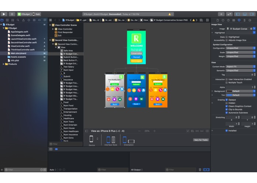The image size is (257, 183).
Task: Stop the running app with Stop button
Action: [x=12, y=14]
